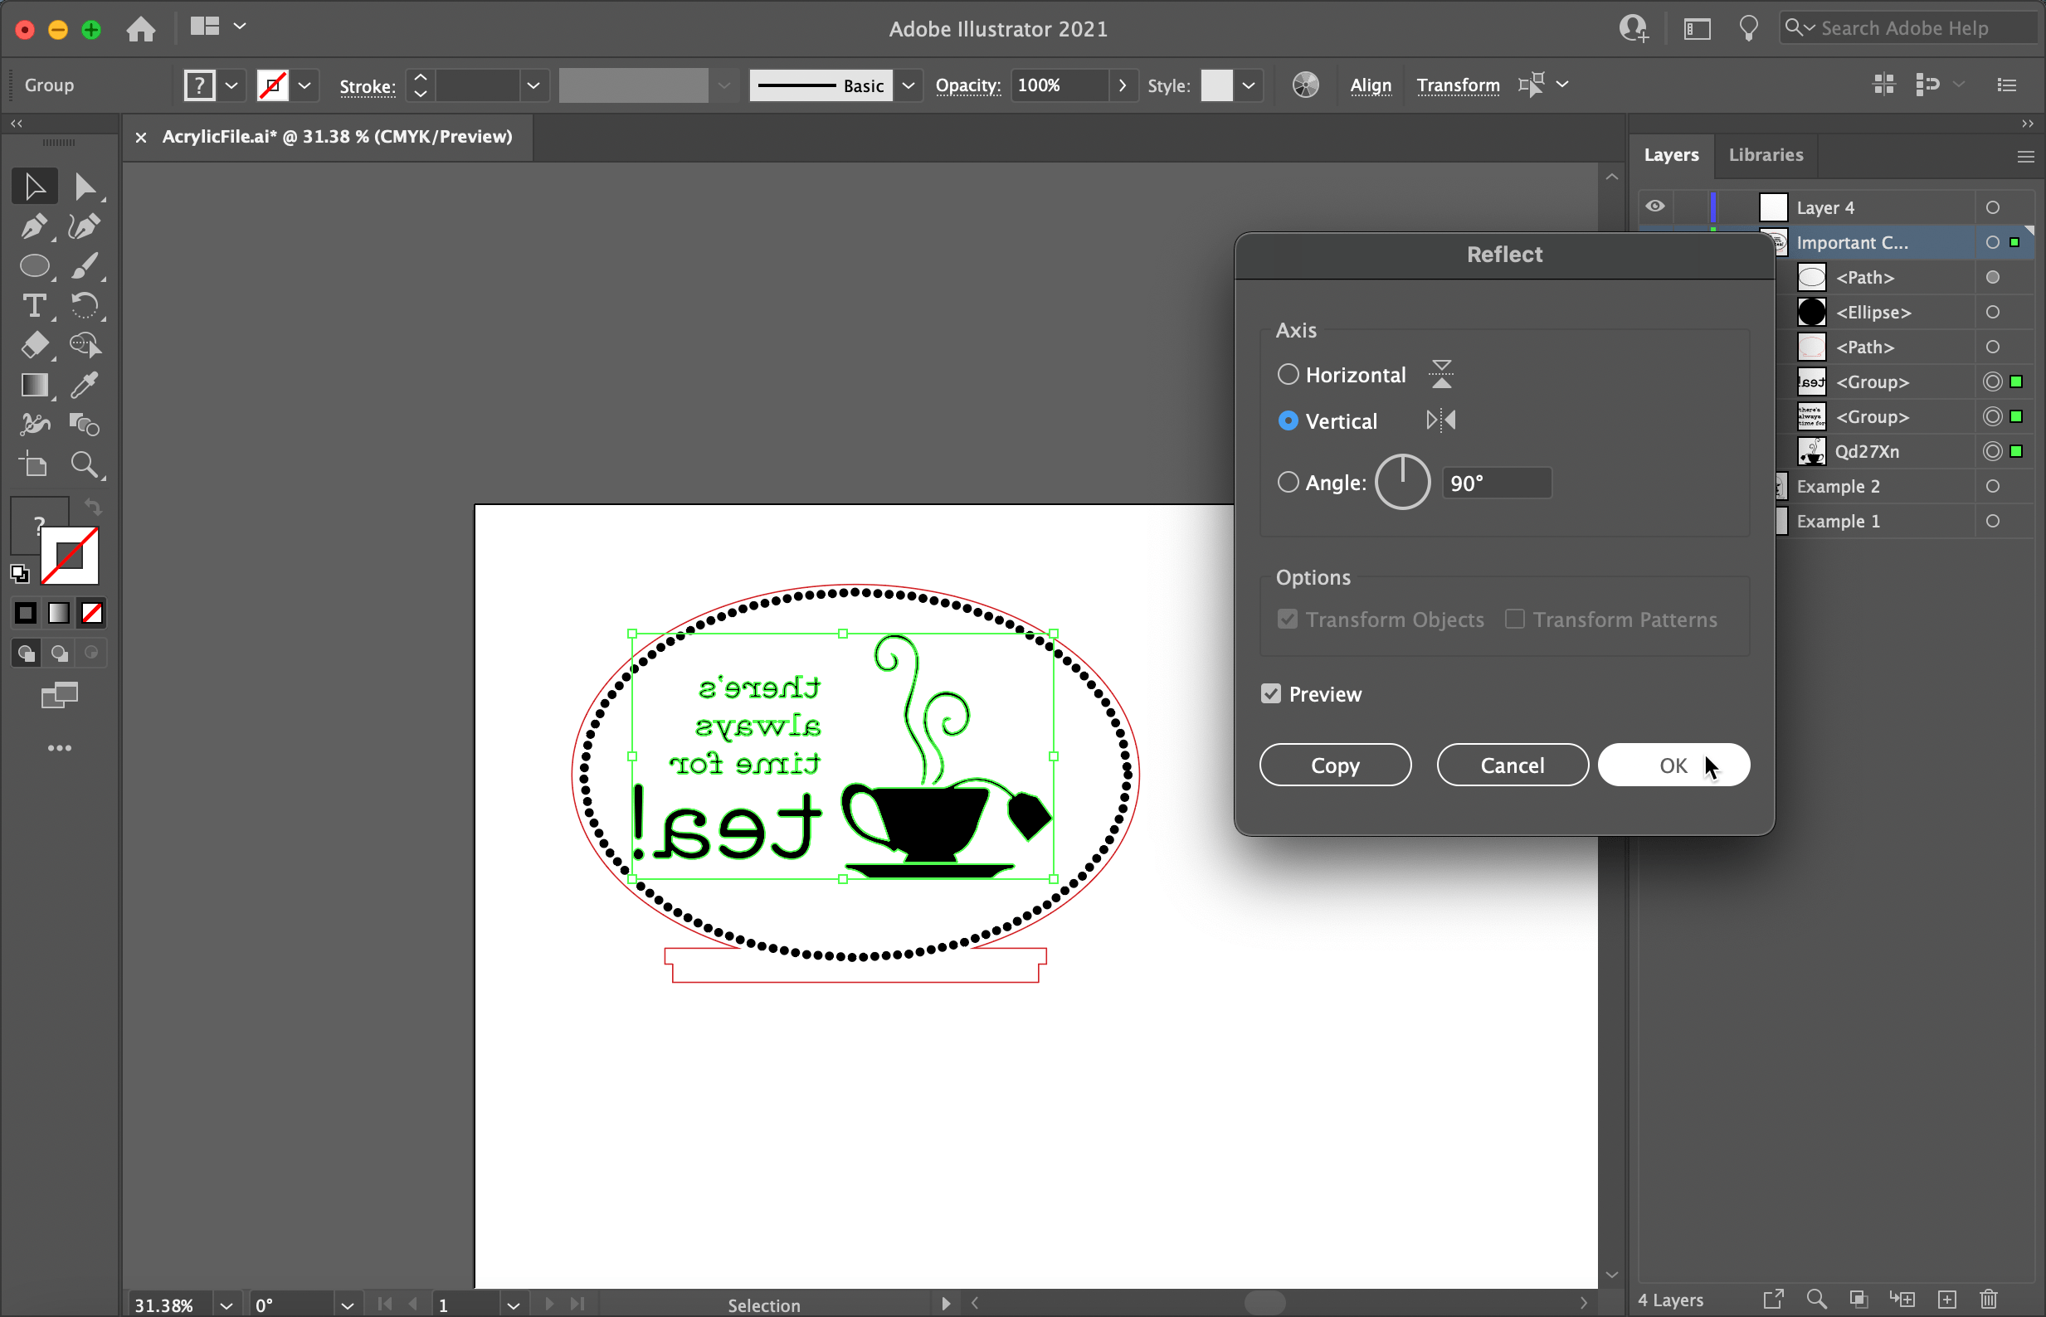
Task: Select the Pen tool
Action: point(33,226)
